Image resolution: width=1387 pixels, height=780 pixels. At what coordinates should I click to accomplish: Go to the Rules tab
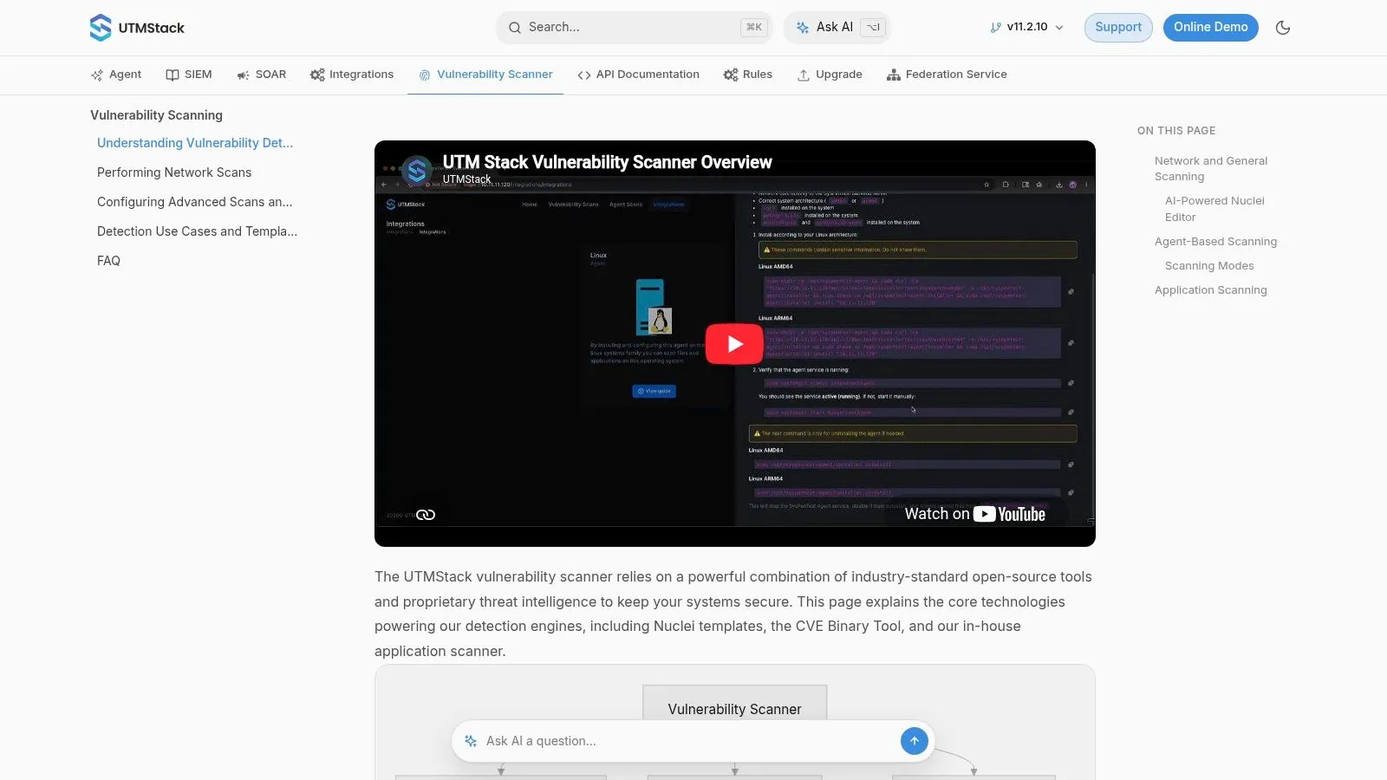pos(748,75)
